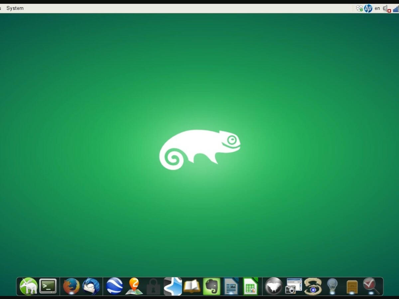Click the muted volume speaker icon
Screen dimensions: 399x299
coord(387,9)
